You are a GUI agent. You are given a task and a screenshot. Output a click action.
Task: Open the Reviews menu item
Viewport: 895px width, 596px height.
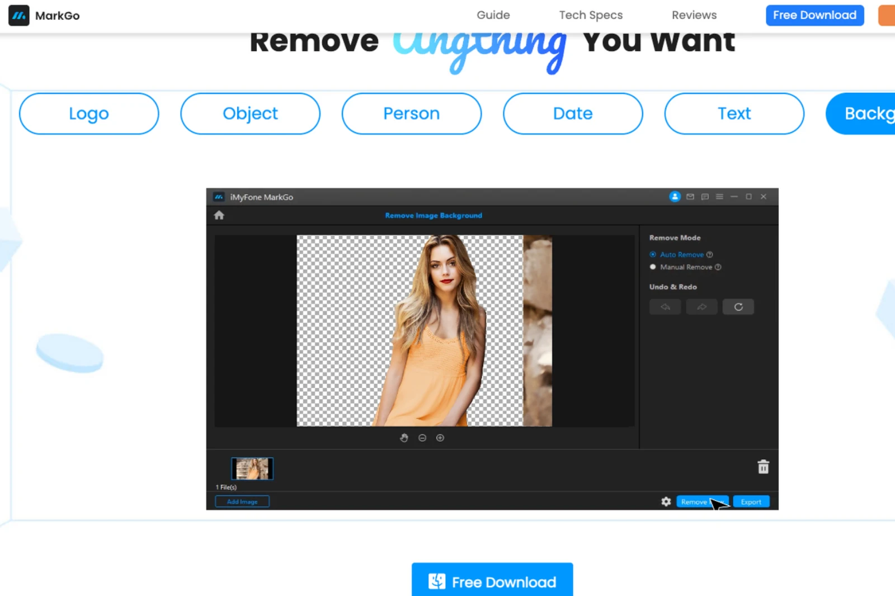click(x=694, y=15)
